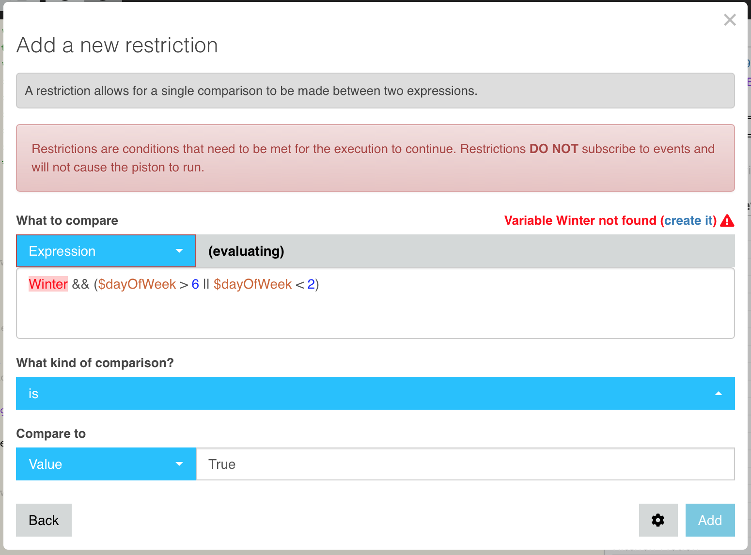Click the caret arrow on the 'is' selector
Image resolution: width=751 pixels, height=555 pixels.
coord(719,394)
